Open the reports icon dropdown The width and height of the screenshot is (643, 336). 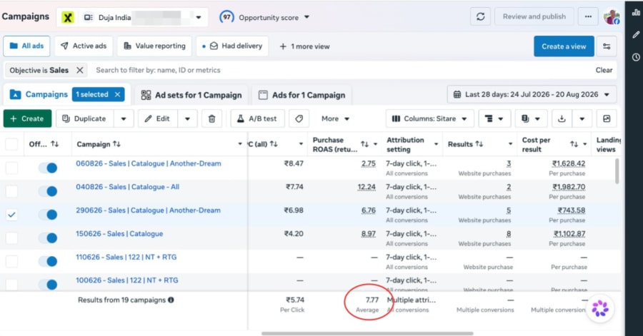pyautogui.click(x=531, y=118)
